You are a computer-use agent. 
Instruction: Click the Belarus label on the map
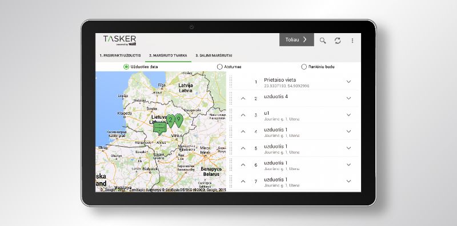click(x=211, y=174)
